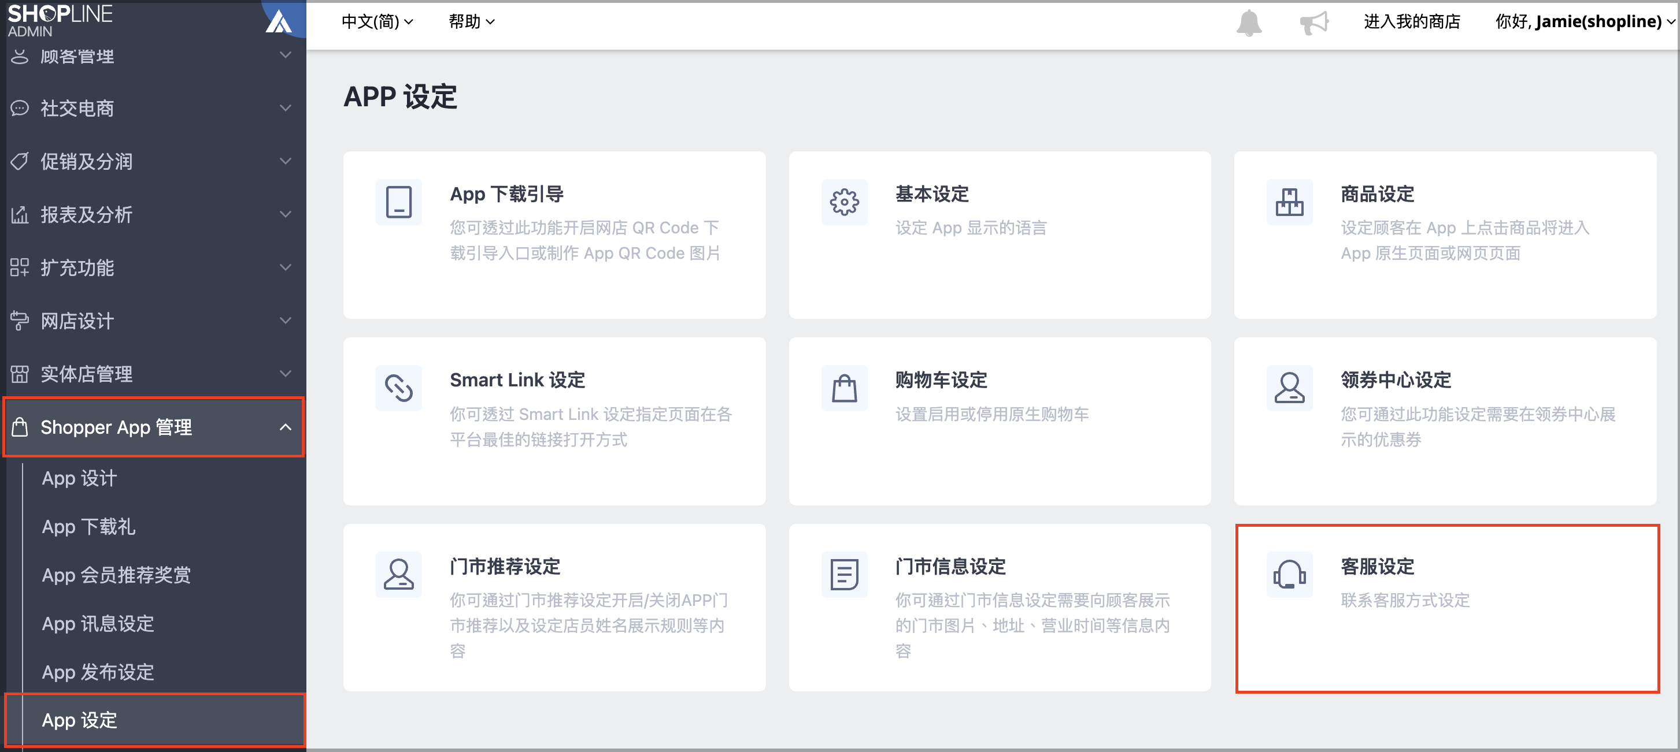
Task: Click the Shopper App 管理 bag icon
Action: [x=20, y=427]
